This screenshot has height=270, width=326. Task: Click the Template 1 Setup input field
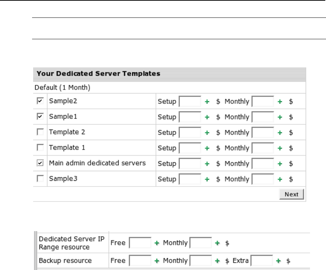point(190,148)
